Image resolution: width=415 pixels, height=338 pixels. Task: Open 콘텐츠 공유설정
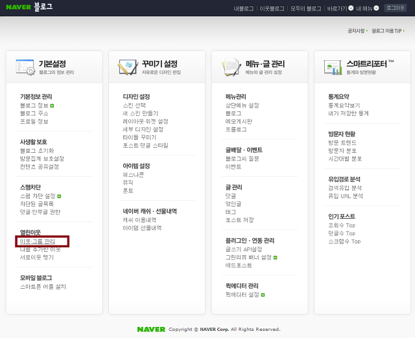click(40, 167)
